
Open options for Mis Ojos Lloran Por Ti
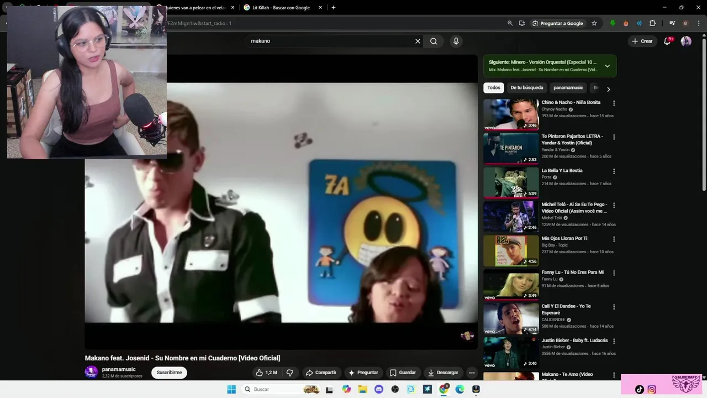(614, 239)
